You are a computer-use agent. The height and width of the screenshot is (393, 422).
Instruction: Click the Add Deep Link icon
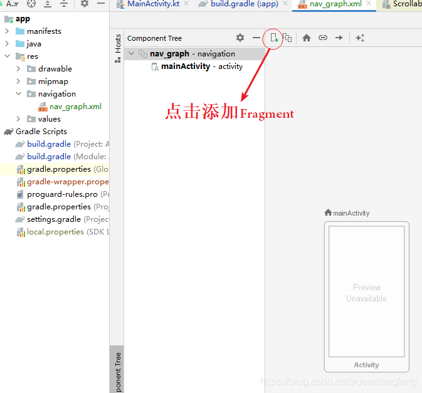(323, 38)
